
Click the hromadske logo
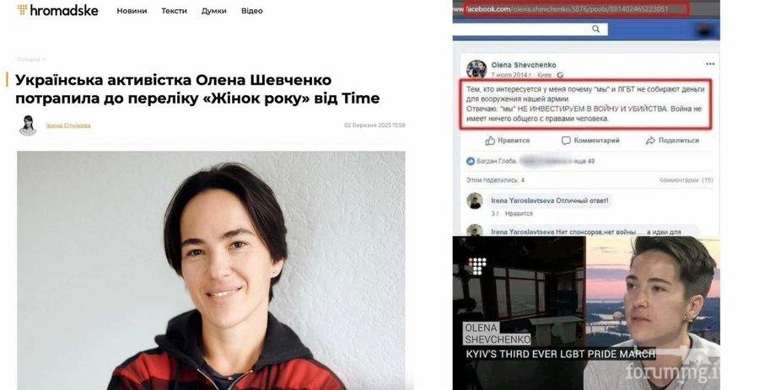pyautogui.click(x=57, y=10)
